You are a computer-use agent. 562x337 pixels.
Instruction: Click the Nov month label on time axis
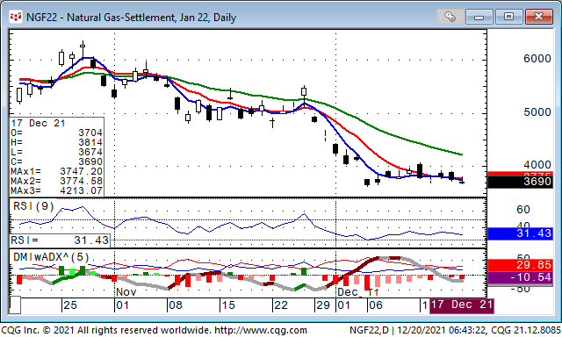pyautogui.click(x=126, y=292)
